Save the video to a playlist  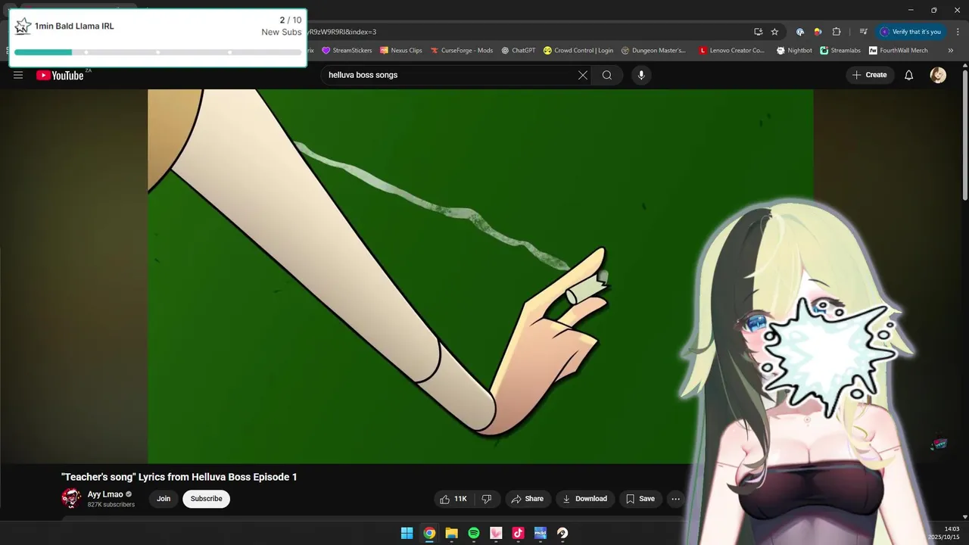[640, 499]
